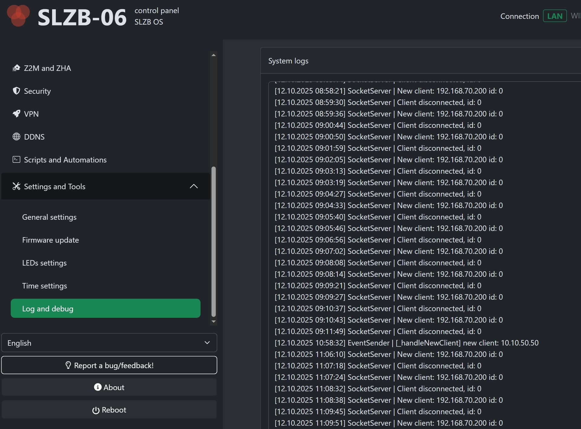This screenshot has width=581, height=429.
Task: Click the lightbulb icon on feedback button
Action: click(x=68, y=365)
